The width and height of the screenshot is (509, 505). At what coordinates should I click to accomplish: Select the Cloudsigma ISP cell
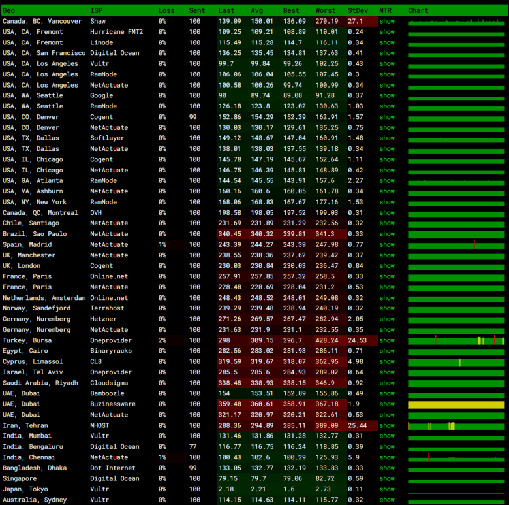(109, 383)
